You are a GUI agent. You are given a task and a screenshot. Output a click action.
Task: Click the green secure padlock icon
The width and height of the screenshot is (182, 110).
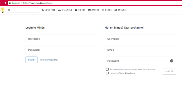click(10, 3)
